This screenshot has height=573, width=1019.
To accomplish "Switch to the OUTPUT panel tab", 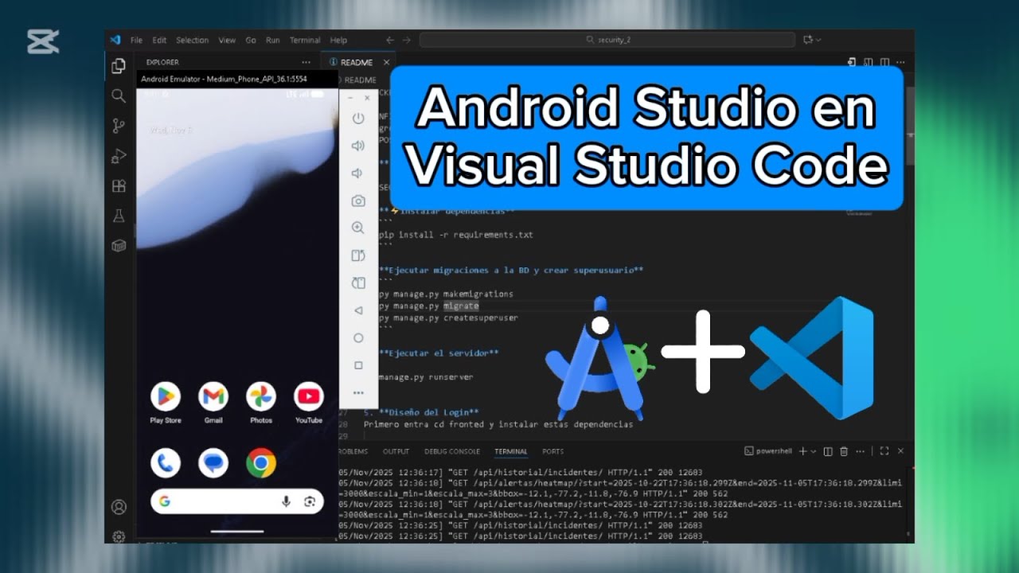I will (396, 451).
